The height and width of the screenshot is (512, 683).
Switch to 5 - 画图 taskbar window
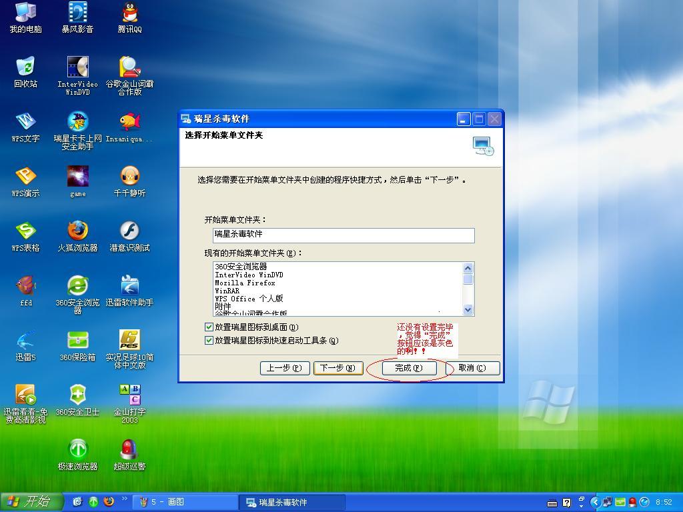(184, 503)
